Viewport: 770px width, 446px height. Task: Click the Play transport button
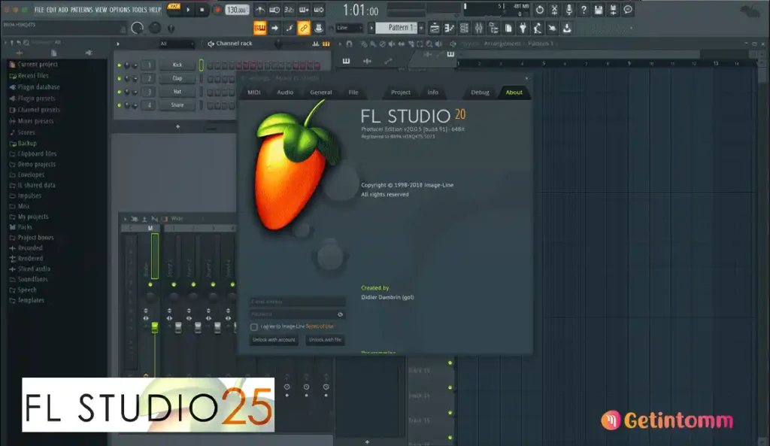pos(188,9)
